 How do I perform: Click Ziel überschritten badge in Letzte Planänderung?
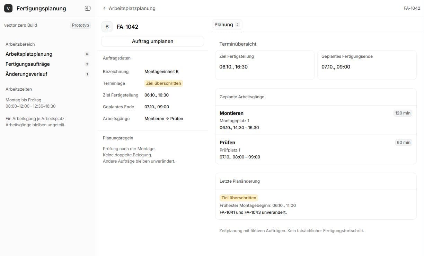[x=239, y=198]
